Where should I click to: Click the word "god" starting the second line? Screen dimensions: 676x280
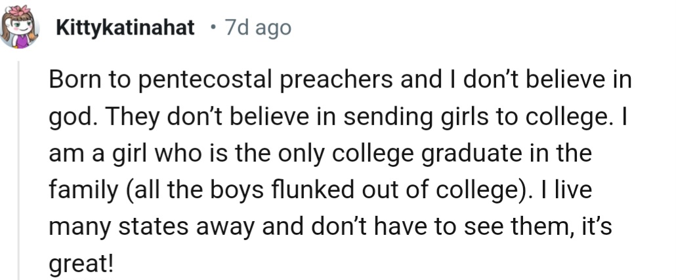point(67,119)
